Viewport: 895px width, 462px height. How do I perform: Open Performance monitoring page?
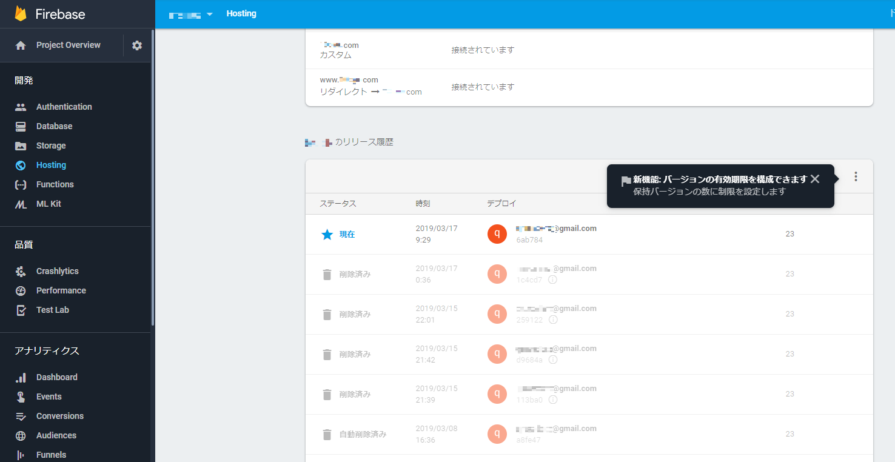(61, 290)
